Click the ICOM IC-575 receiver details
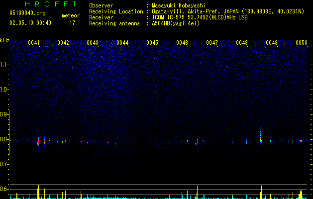The height and width of the screenshot is (199, 313). click(x=200, y=17)
